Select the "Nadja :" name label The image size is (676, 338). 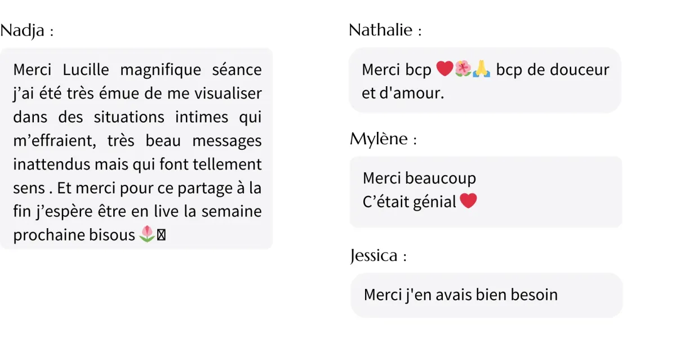[x=27, y=31]
